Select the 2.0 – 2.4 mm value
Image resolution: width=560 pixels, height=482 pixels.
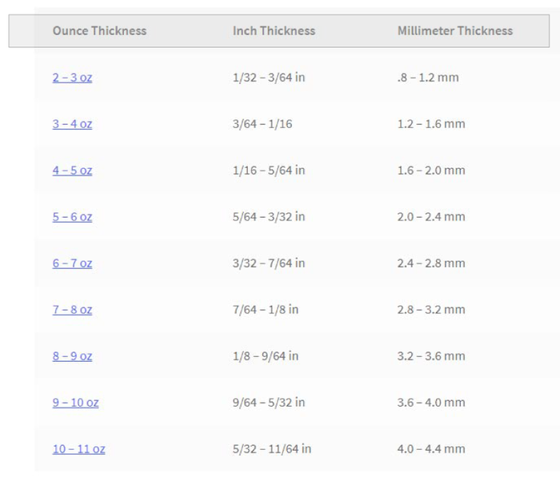(430, 217)
